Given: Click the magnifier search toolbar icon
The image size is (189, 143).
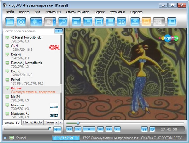Looking at the screenshot, I should [63, 22].
